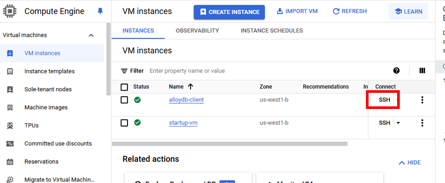Click the Create Instance button
The height and width of the screenshot is (183, 445).
tap(229, 12)
